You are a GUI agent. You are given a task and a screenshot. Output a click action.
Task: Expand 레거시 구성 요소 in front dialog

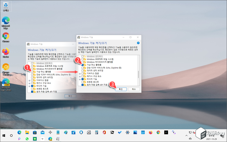pyautogui.click(x=80, y=76)
